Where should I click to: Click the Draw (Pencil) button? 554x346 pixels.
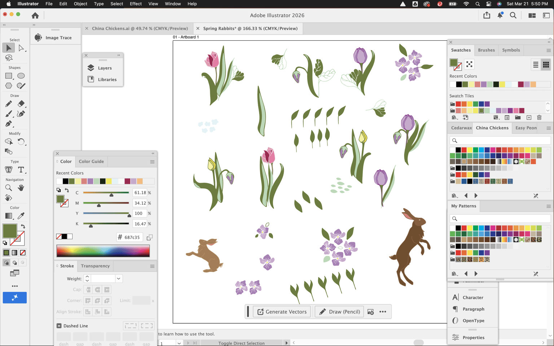[x=339, y=312]
